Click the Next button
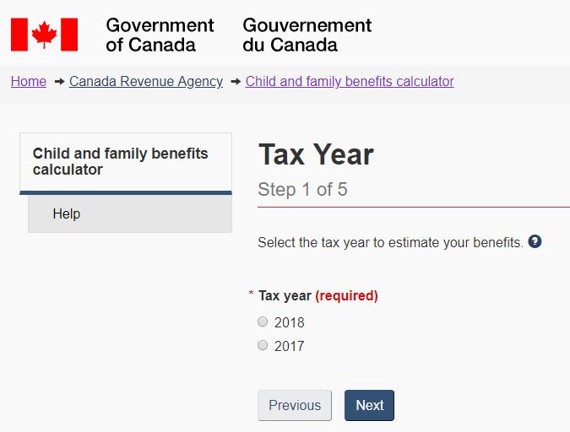The image size is (570, 432). (369, 406)
